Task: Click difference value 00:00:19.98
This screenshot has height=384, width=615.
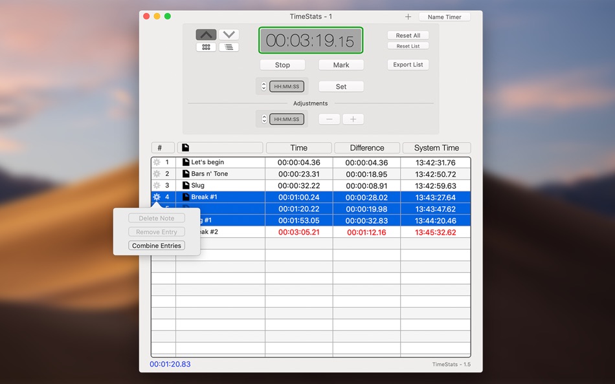Action: tap(366, 209)
